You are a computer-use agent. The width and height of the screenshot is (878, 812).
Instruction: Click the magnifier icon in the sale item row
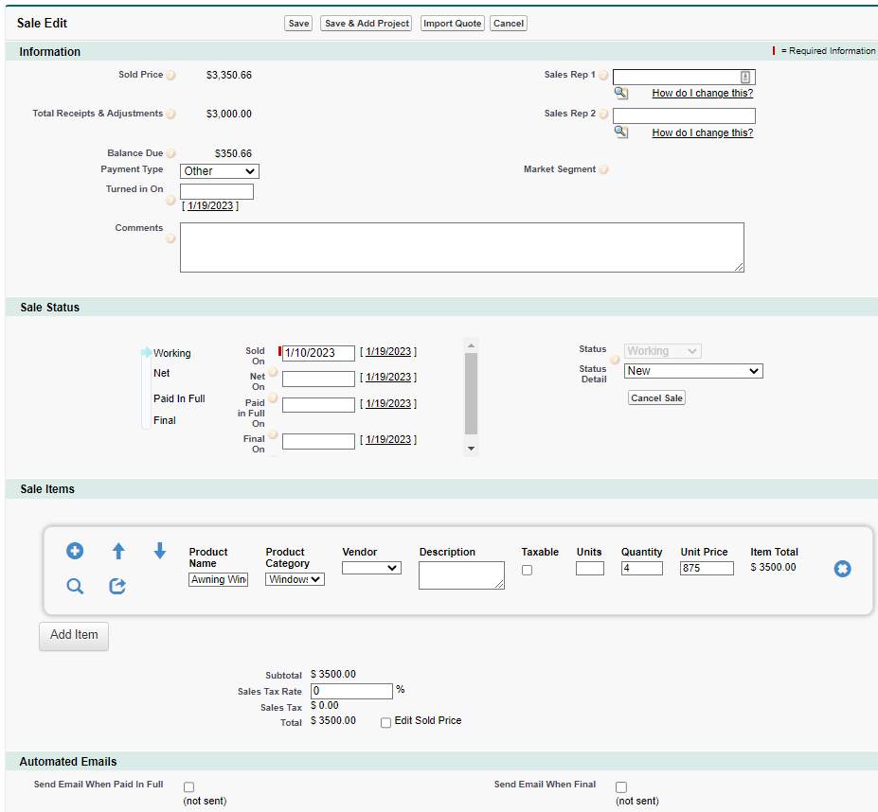tap(75, 586)
